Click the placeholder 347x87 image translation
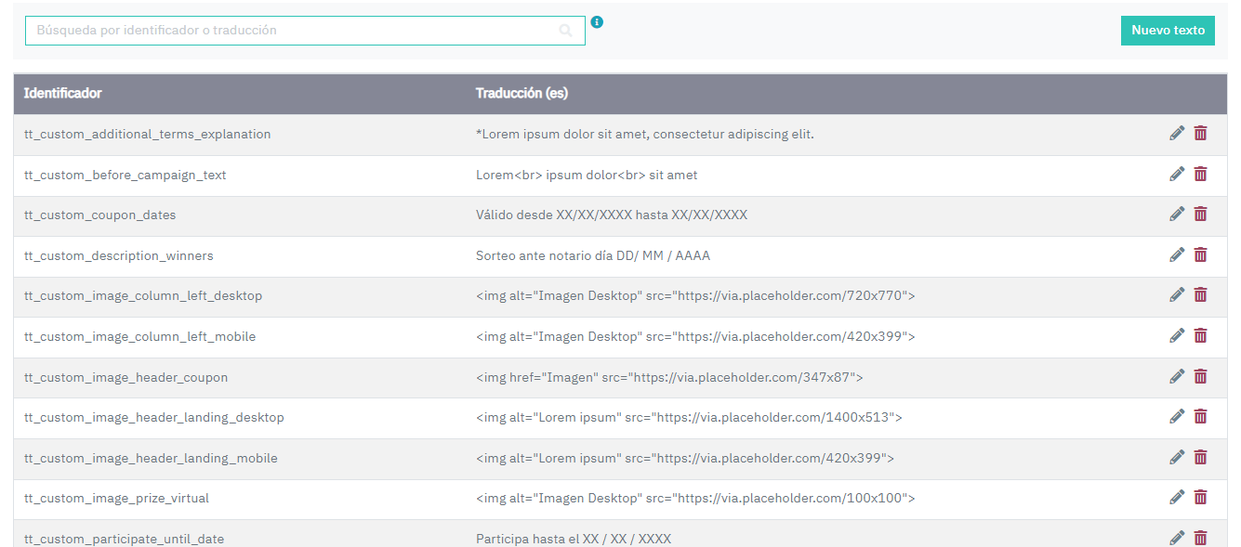This screenshot has height=547, width=1241. pos(669,378)
